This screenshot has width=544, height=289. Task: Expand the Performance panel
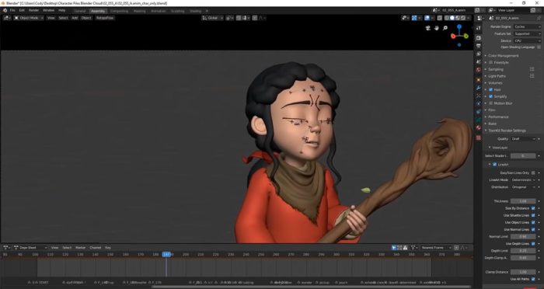[x=498, y=117]
